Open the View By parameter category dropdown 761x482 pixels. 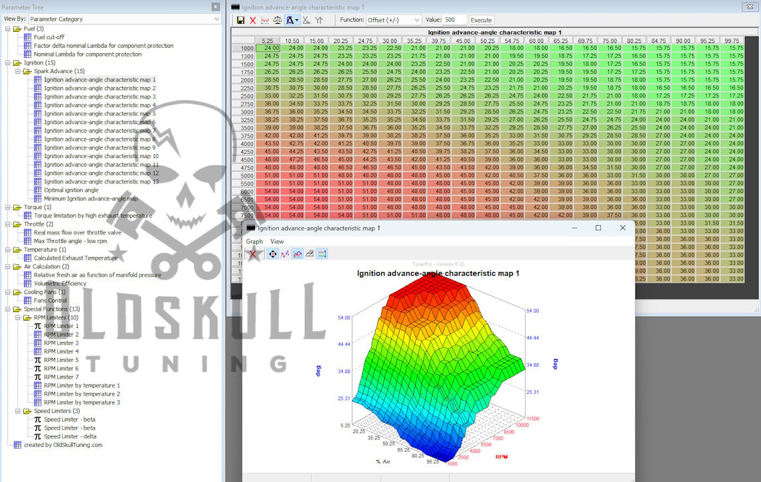coord(125,19)
